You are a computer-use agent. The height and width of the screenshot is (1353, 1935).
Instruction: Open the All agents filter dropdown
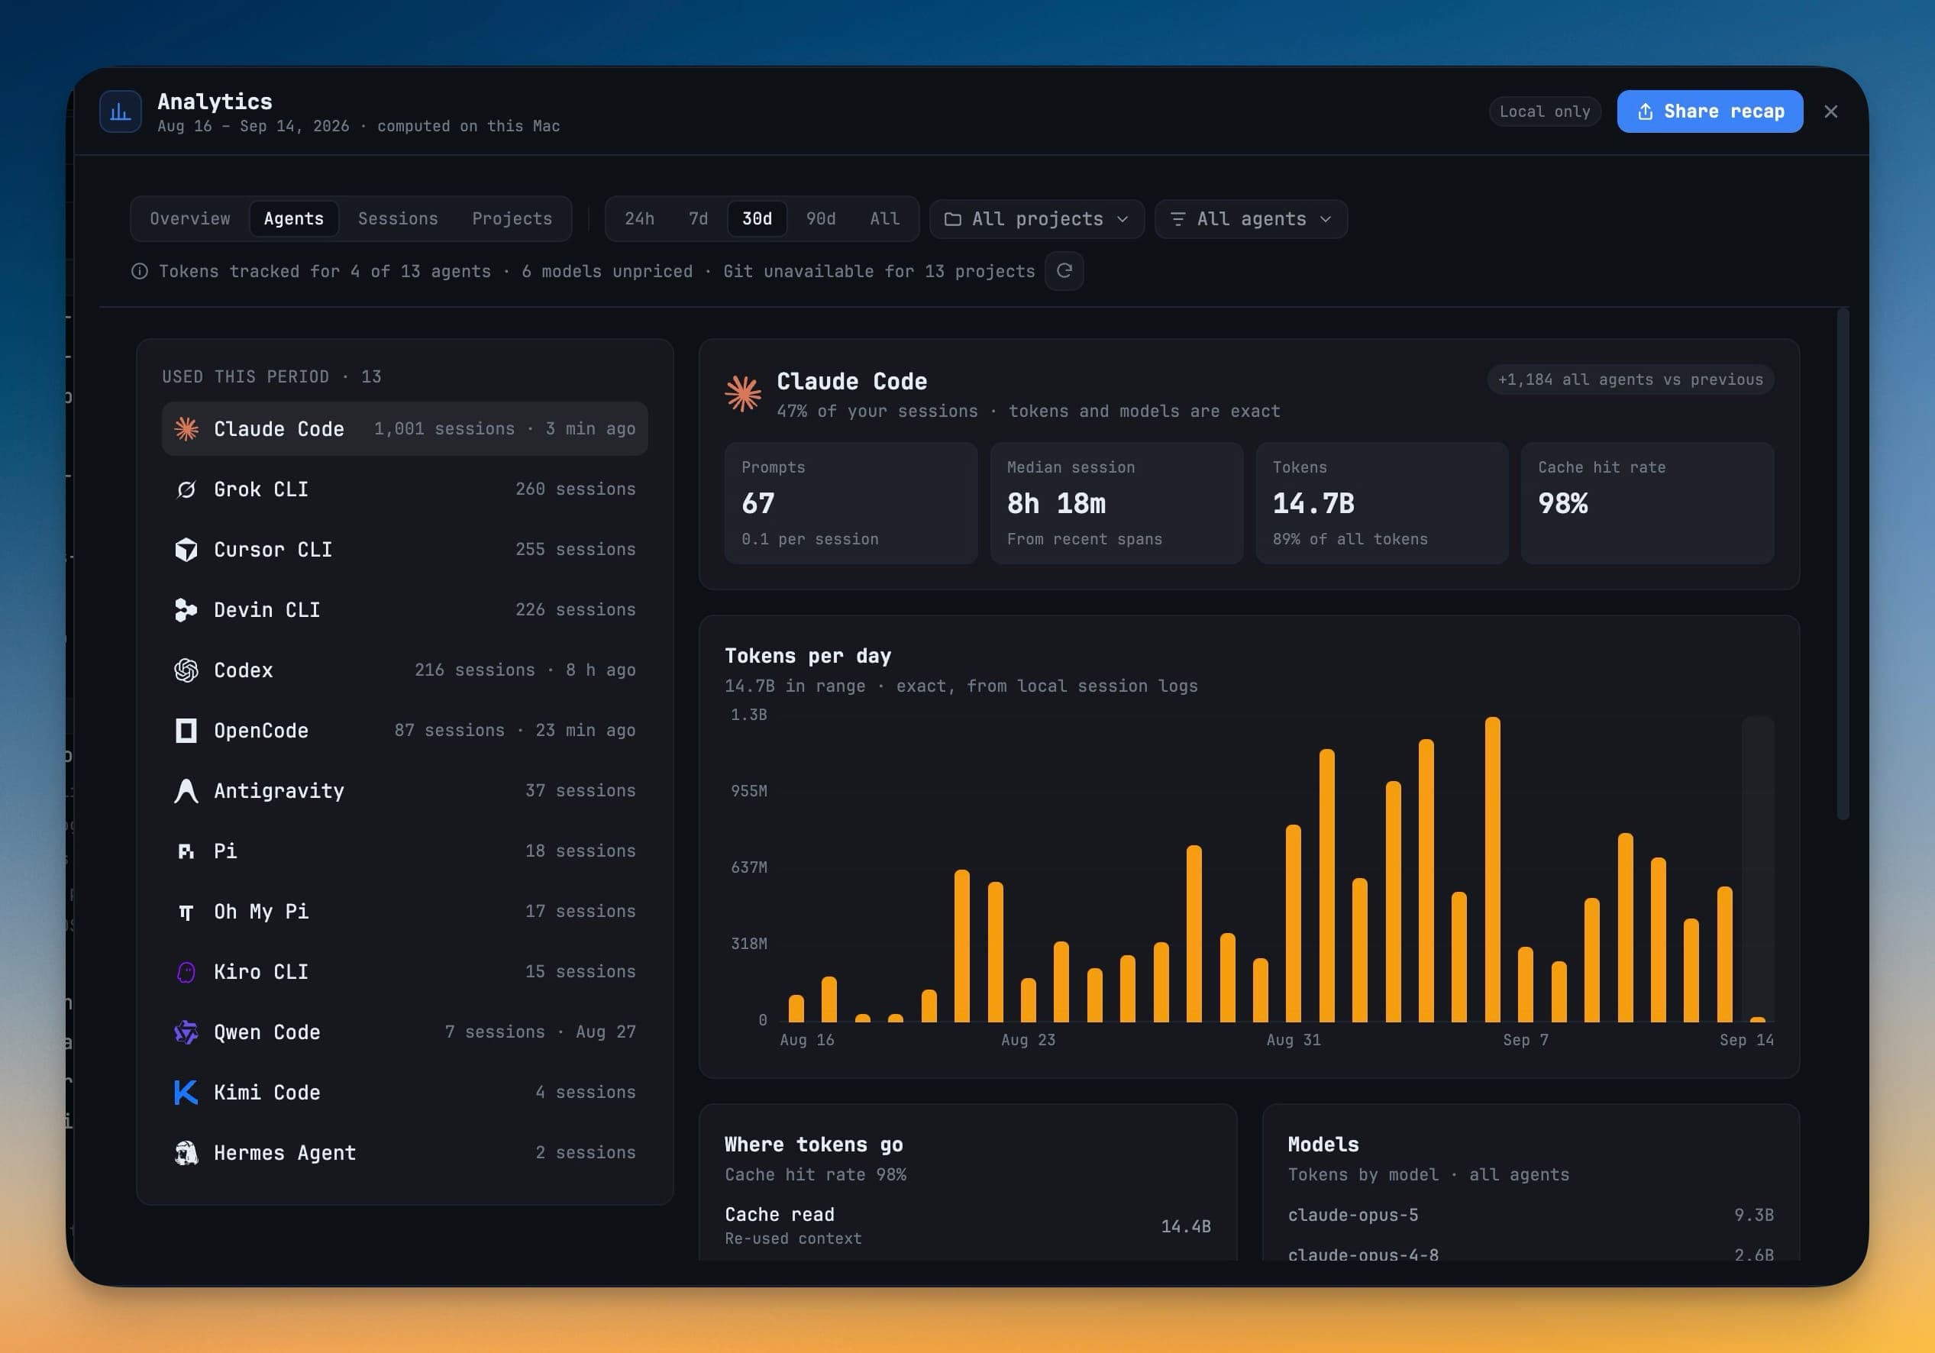[1251, 219]
